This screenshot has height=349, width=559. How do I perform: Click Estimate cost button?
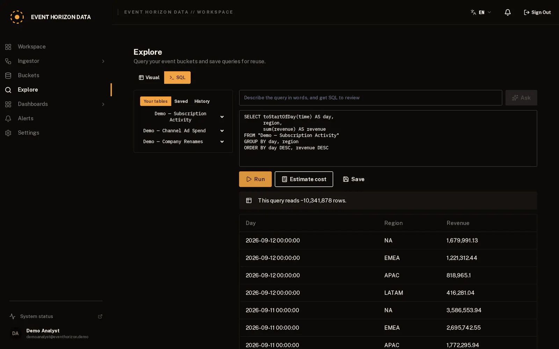[304, 179]
